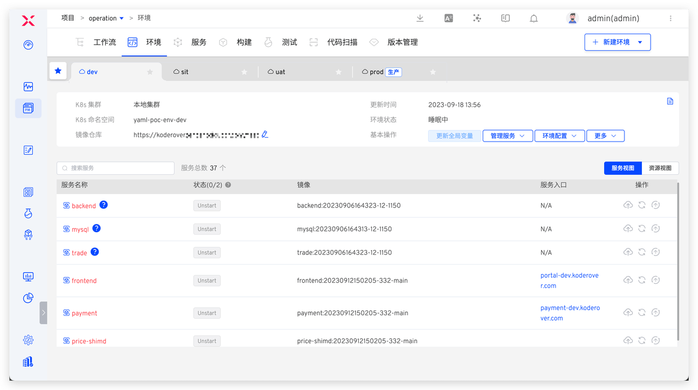
Task: Click the 更新全局变量 button
Action: coord(454,136)
